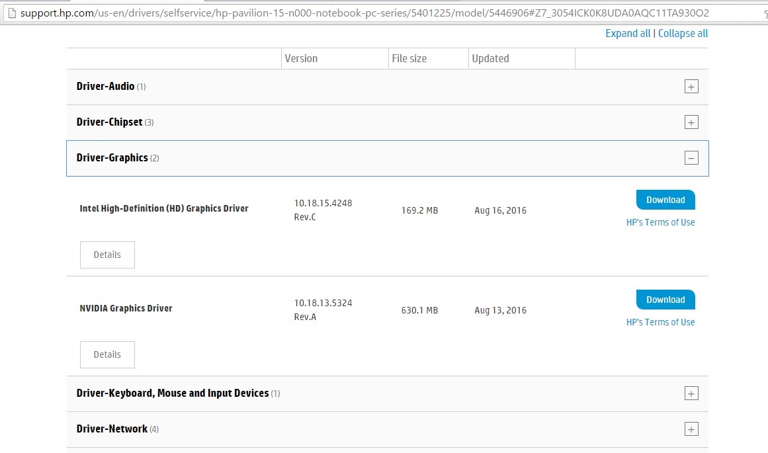Download the NVIDIA Graphics Driver
This screenshot has width=768, height=453.
[665, 300]
